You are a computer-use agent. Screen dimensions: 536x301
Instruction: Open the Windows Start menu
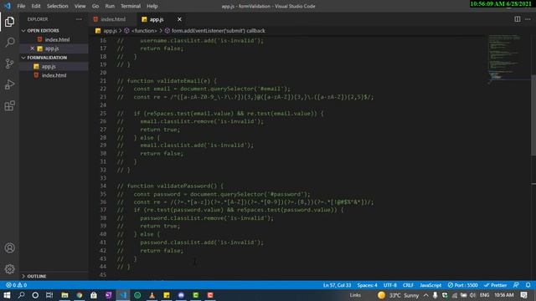[x=7, y=295]
